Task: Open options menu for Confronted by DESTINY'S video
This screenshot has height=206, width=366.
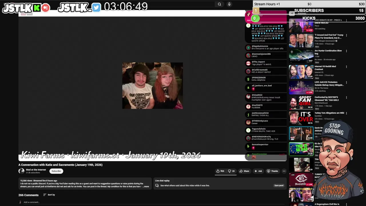Action: [x=346, y=98]
